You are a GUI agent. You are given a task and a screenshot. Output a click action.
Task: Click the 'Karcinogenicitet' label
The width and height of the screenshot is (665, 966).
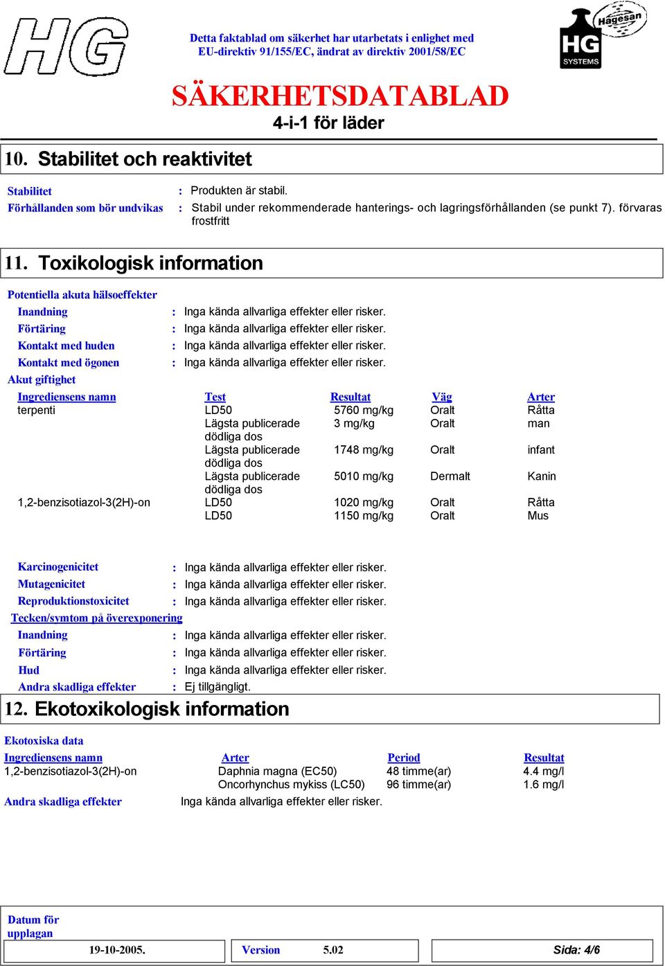pyautogui.click(x=58, y=566)
